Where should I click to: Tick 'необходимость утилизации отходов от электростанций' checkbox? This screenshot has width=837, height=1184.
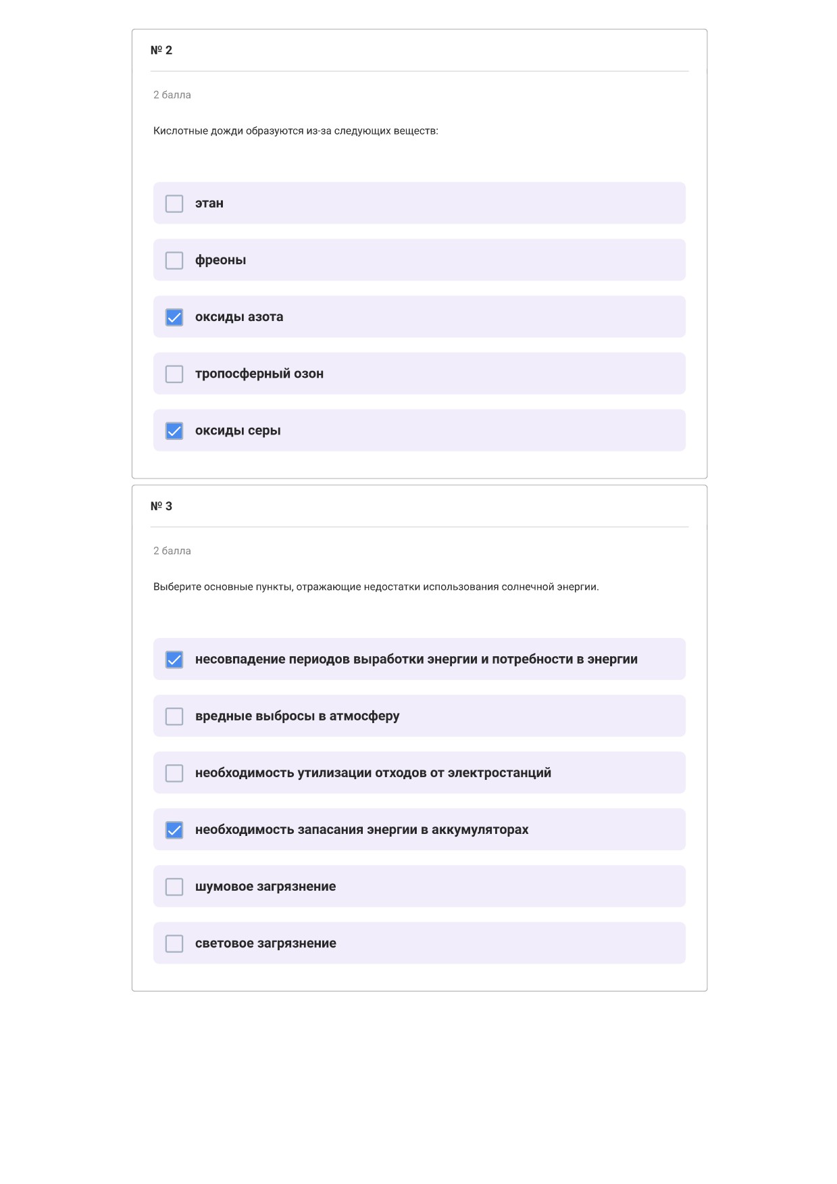pyautogui.click(x=174, y=772)
